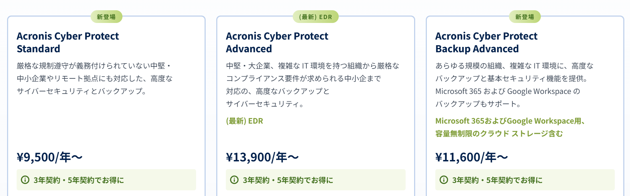Click info icon in Advanced plan banner
630x196 pixels.
click(x=234, y=180)
